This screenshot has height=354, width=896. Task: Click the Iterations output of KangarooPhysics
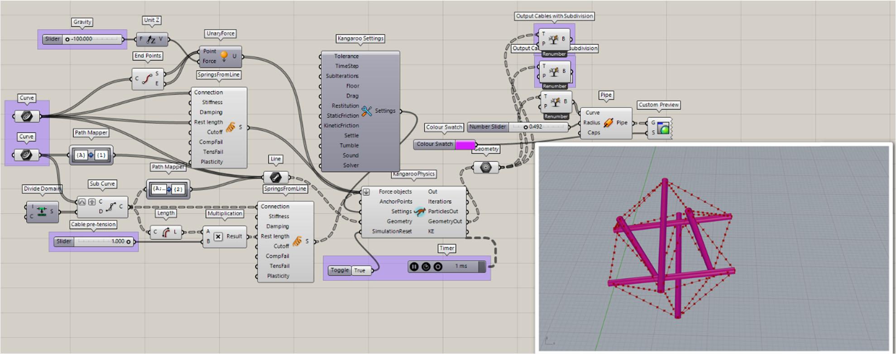(x=439, y=202)
